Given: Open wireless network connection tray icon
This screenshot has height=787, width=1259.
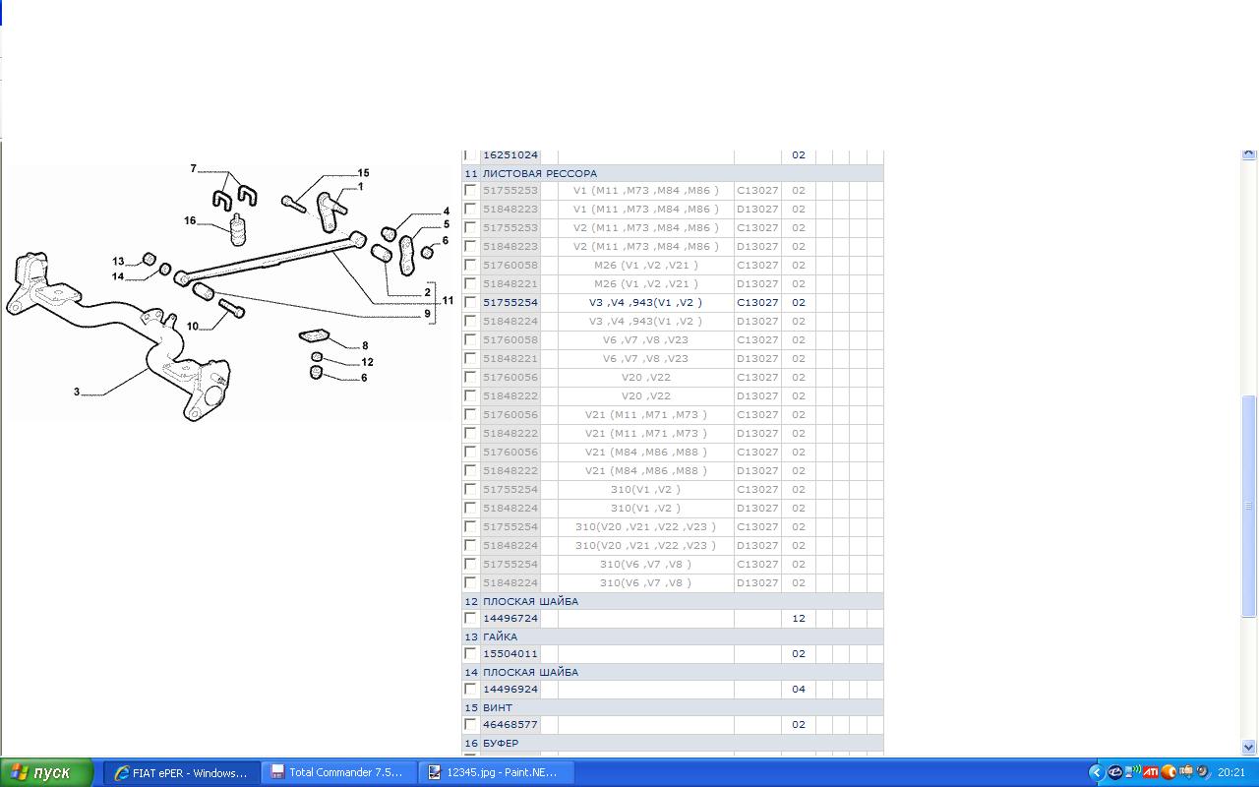Looking at the screenshot, I should pyautogui.click(x=1133, y=772).
